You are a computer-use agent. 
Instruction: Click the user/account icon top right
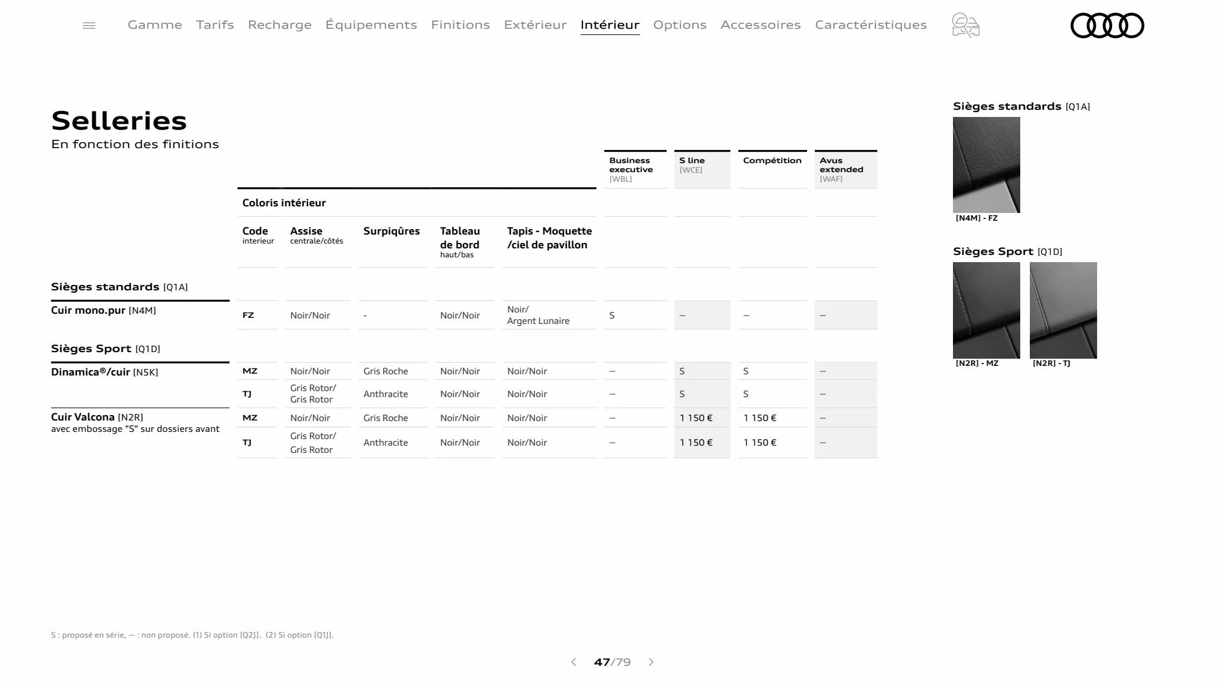966,25
